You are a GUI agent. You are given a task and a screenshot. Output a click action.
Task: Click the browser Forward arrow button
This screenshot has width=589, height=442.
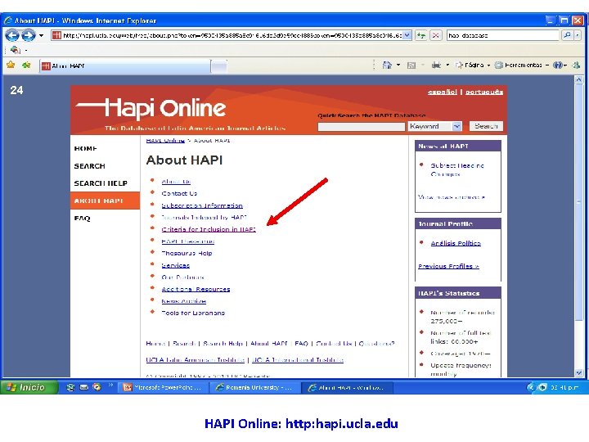tap(28, 35)
